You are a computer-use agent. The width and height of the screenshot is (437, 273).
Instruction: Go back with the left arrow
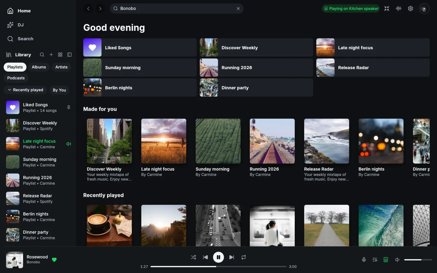(88, 8)
